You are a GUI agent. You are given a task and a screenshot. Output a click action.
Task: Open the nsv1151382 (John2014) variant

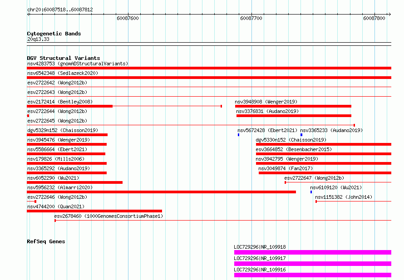(344, 197)
